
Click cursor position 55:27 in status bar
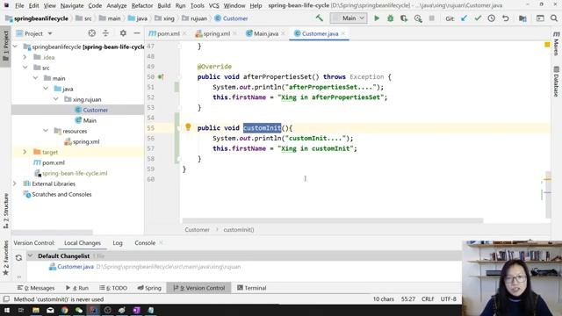(407, 298)
